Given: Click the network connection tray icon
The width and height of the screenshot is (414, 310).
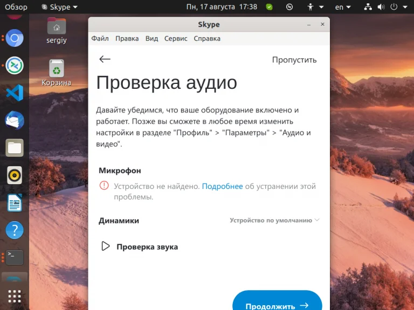Looking at the screenshot, I should click(x=368, y=7).
